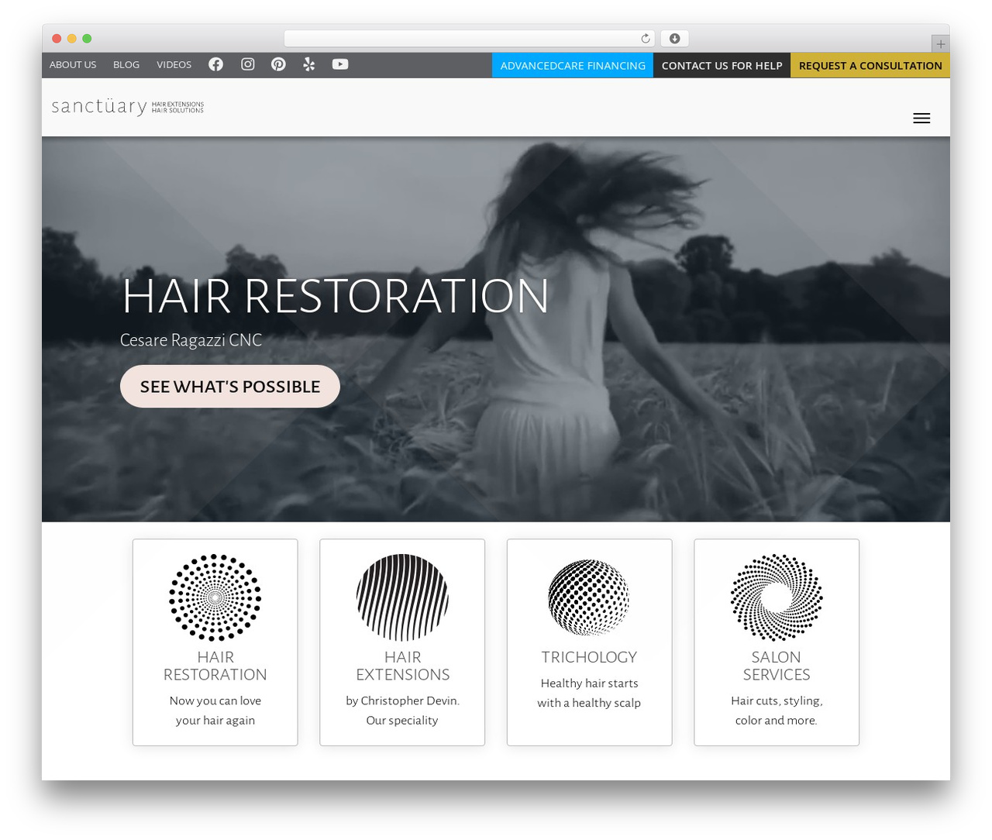Image resolution: width=992 pixels, height=840 pixels.
Task: Click 'Healthy hair starts with a healthy scalp' text
Action: click(x=589, y=693)
